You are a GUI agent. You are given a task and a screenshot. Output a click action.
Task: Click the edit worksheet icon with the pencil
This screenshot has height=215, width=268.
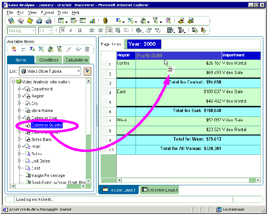pos(74,21)
